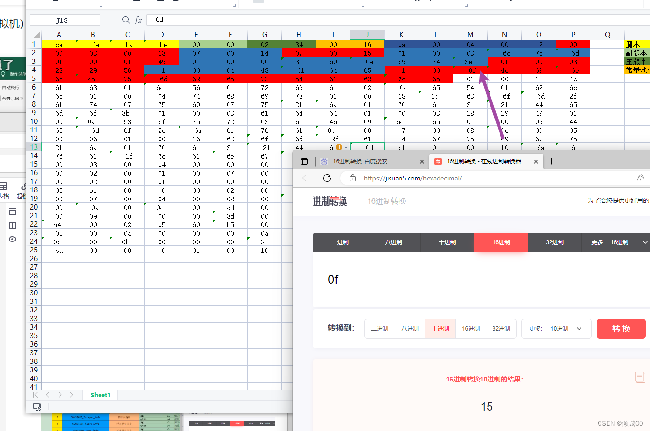Screen dimensions: 650x431
Task: Click cell F21 containing 3d
Action: 230,216
